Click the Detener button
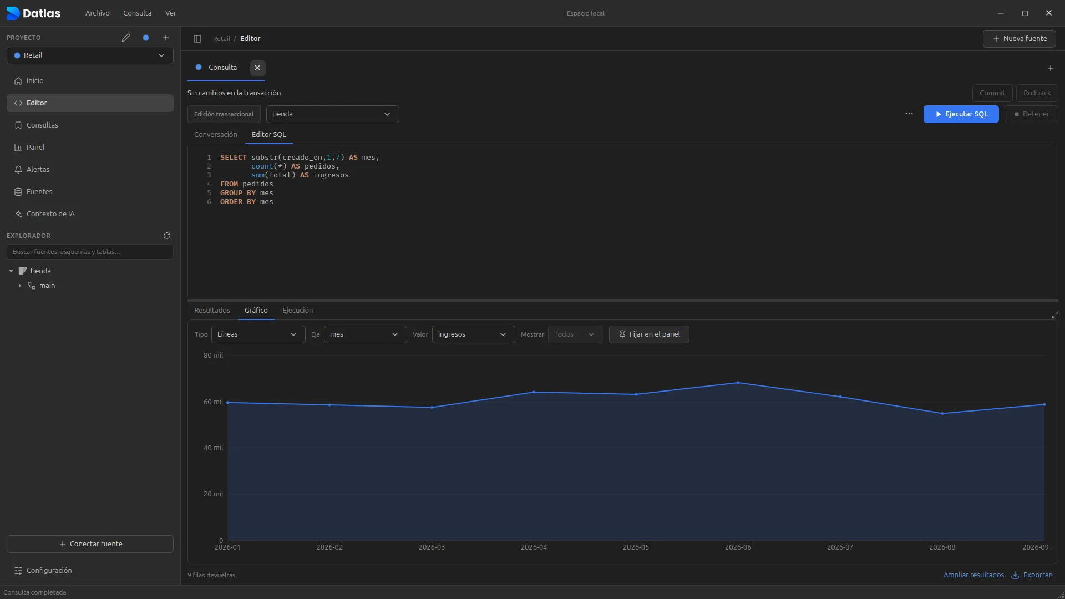This screenshot has width=1065, height=599. pyautogui.click(x=1032, y=114)
